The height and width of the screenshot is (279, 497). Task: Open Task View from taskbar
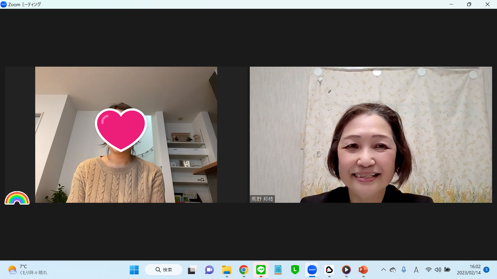coord(192,270)
